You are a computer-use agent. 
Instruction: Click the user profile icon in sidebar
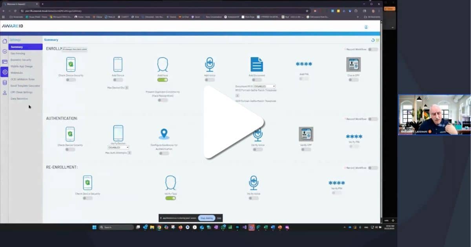click(x=4, y=93)
